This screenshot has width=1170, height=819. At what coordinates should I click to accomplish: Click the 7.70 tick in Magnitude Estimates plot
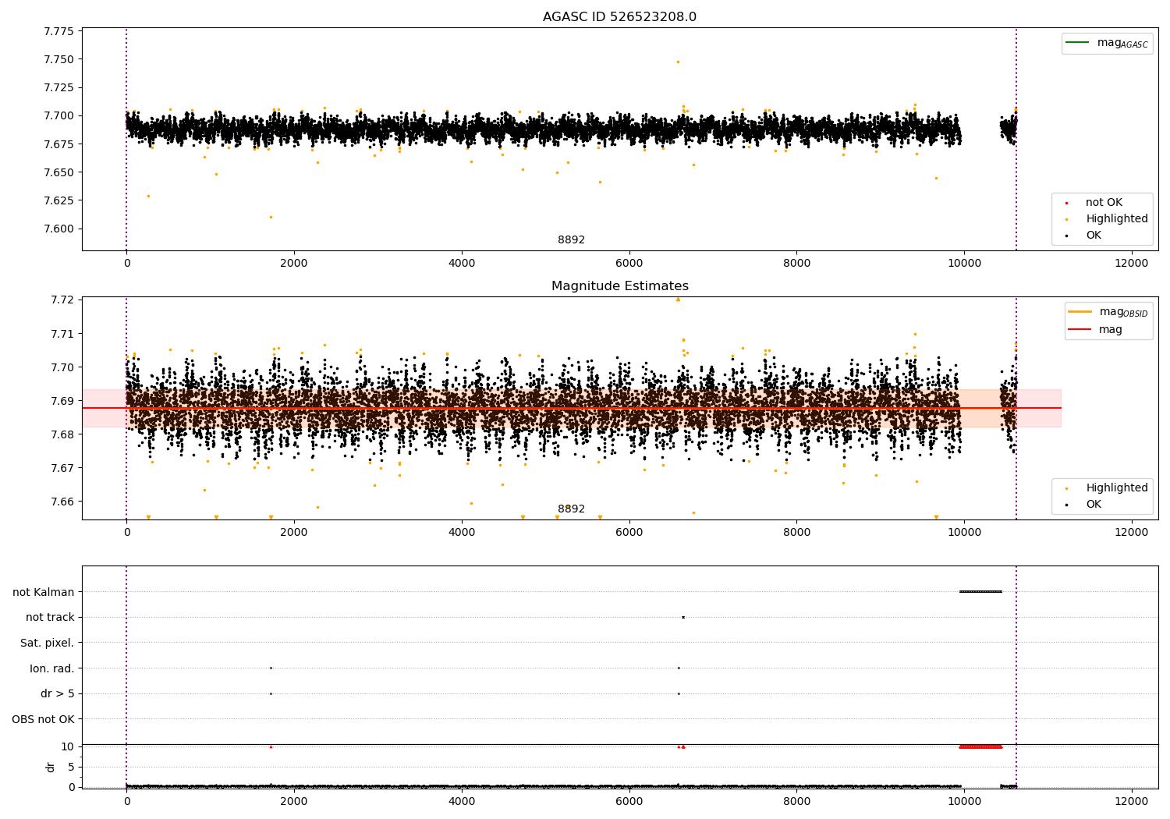tap(62, 367)
